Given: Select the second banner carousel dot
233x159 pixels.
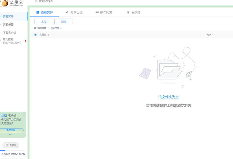Looking at the screenshot, I should coord(12,134).
